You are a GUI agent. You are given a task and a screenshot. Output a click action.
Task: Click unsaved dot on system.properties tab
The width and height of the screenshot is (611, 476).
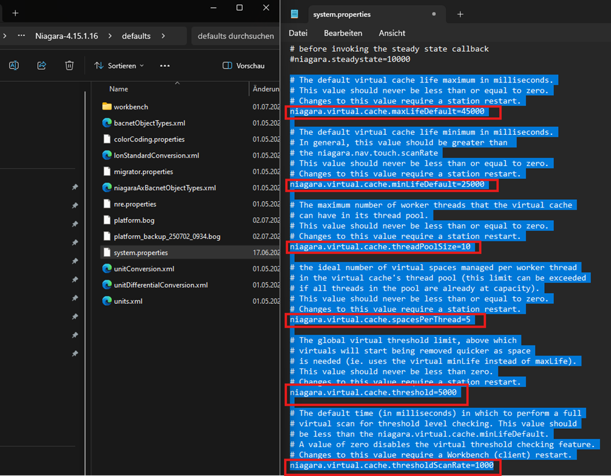point(433,14)
